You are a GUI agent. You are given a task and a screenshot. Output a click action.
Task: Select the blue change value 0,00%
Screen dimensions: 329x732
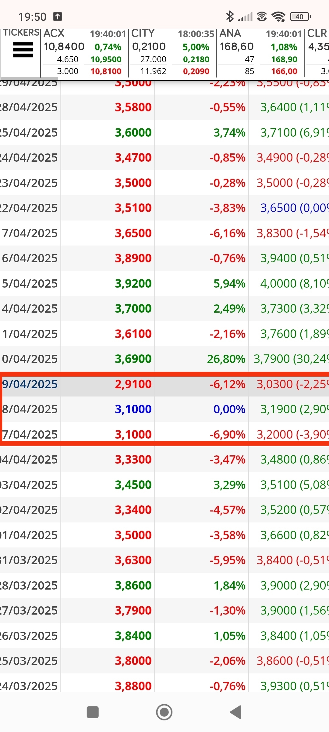tap(229, 409)
